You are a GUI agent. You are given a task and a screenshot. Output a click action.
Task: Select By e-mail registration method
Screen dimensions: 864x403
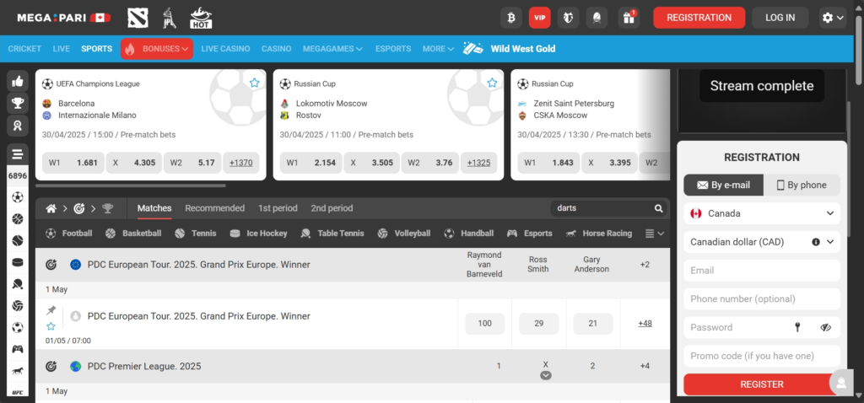tap(723, 185)
